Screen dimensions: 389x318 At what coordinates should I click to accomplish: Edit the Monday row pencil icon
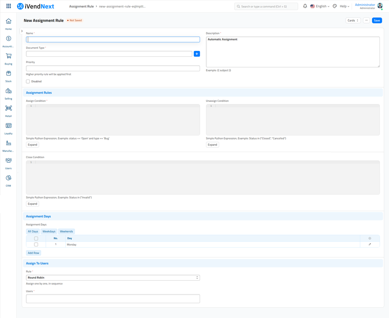[x=370, y=244]
